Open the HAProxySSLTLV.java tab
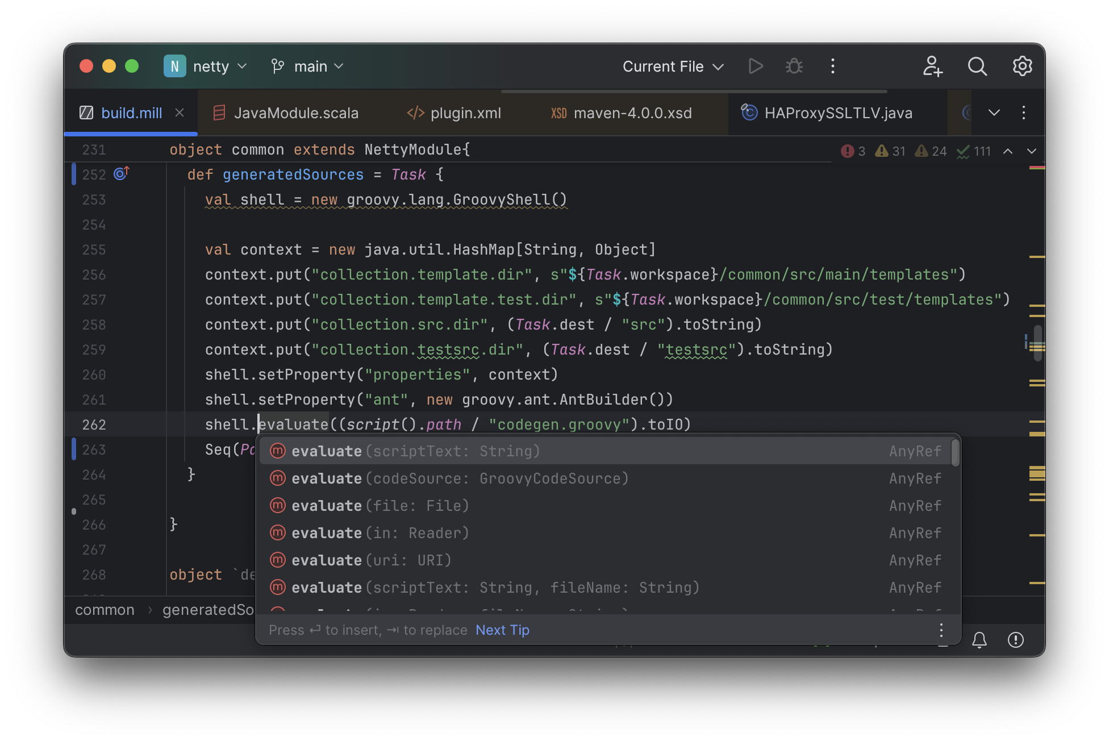 (837, 113)
